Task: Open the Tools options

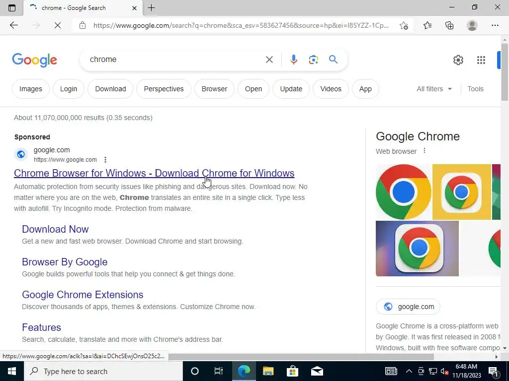Action: [x=475, y=89]
